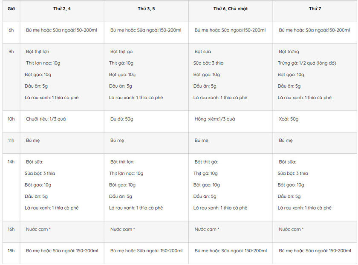358x265 pixels.
Task: Click the 'Xoài: 50g' cell
Action: 289,119
